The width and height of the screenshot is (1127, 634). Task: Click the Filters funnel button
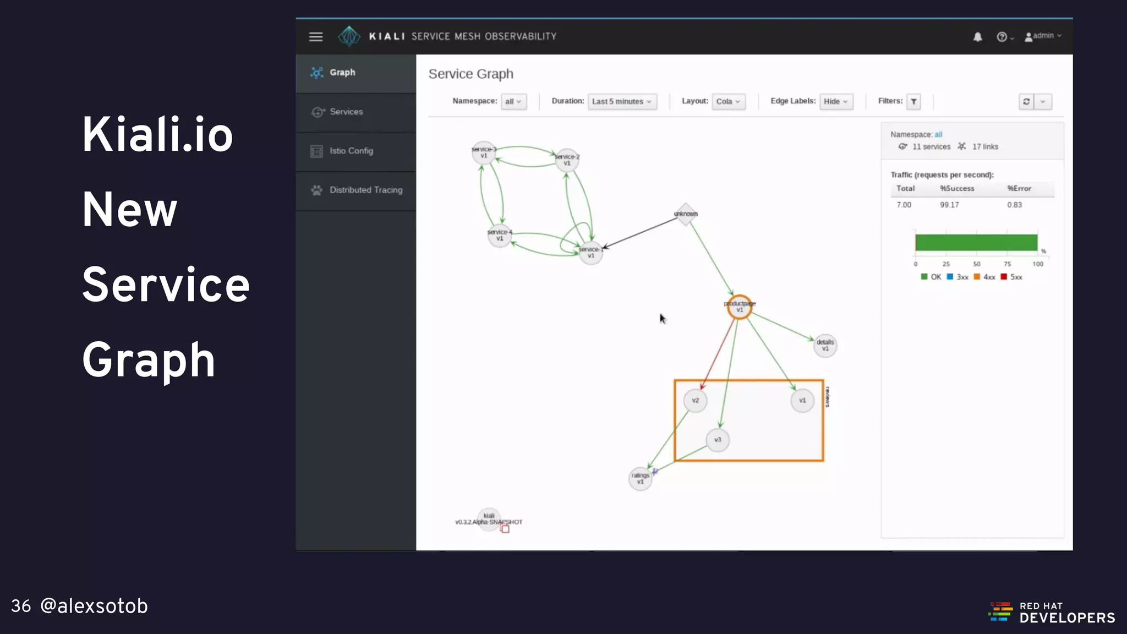pos(913,102)
